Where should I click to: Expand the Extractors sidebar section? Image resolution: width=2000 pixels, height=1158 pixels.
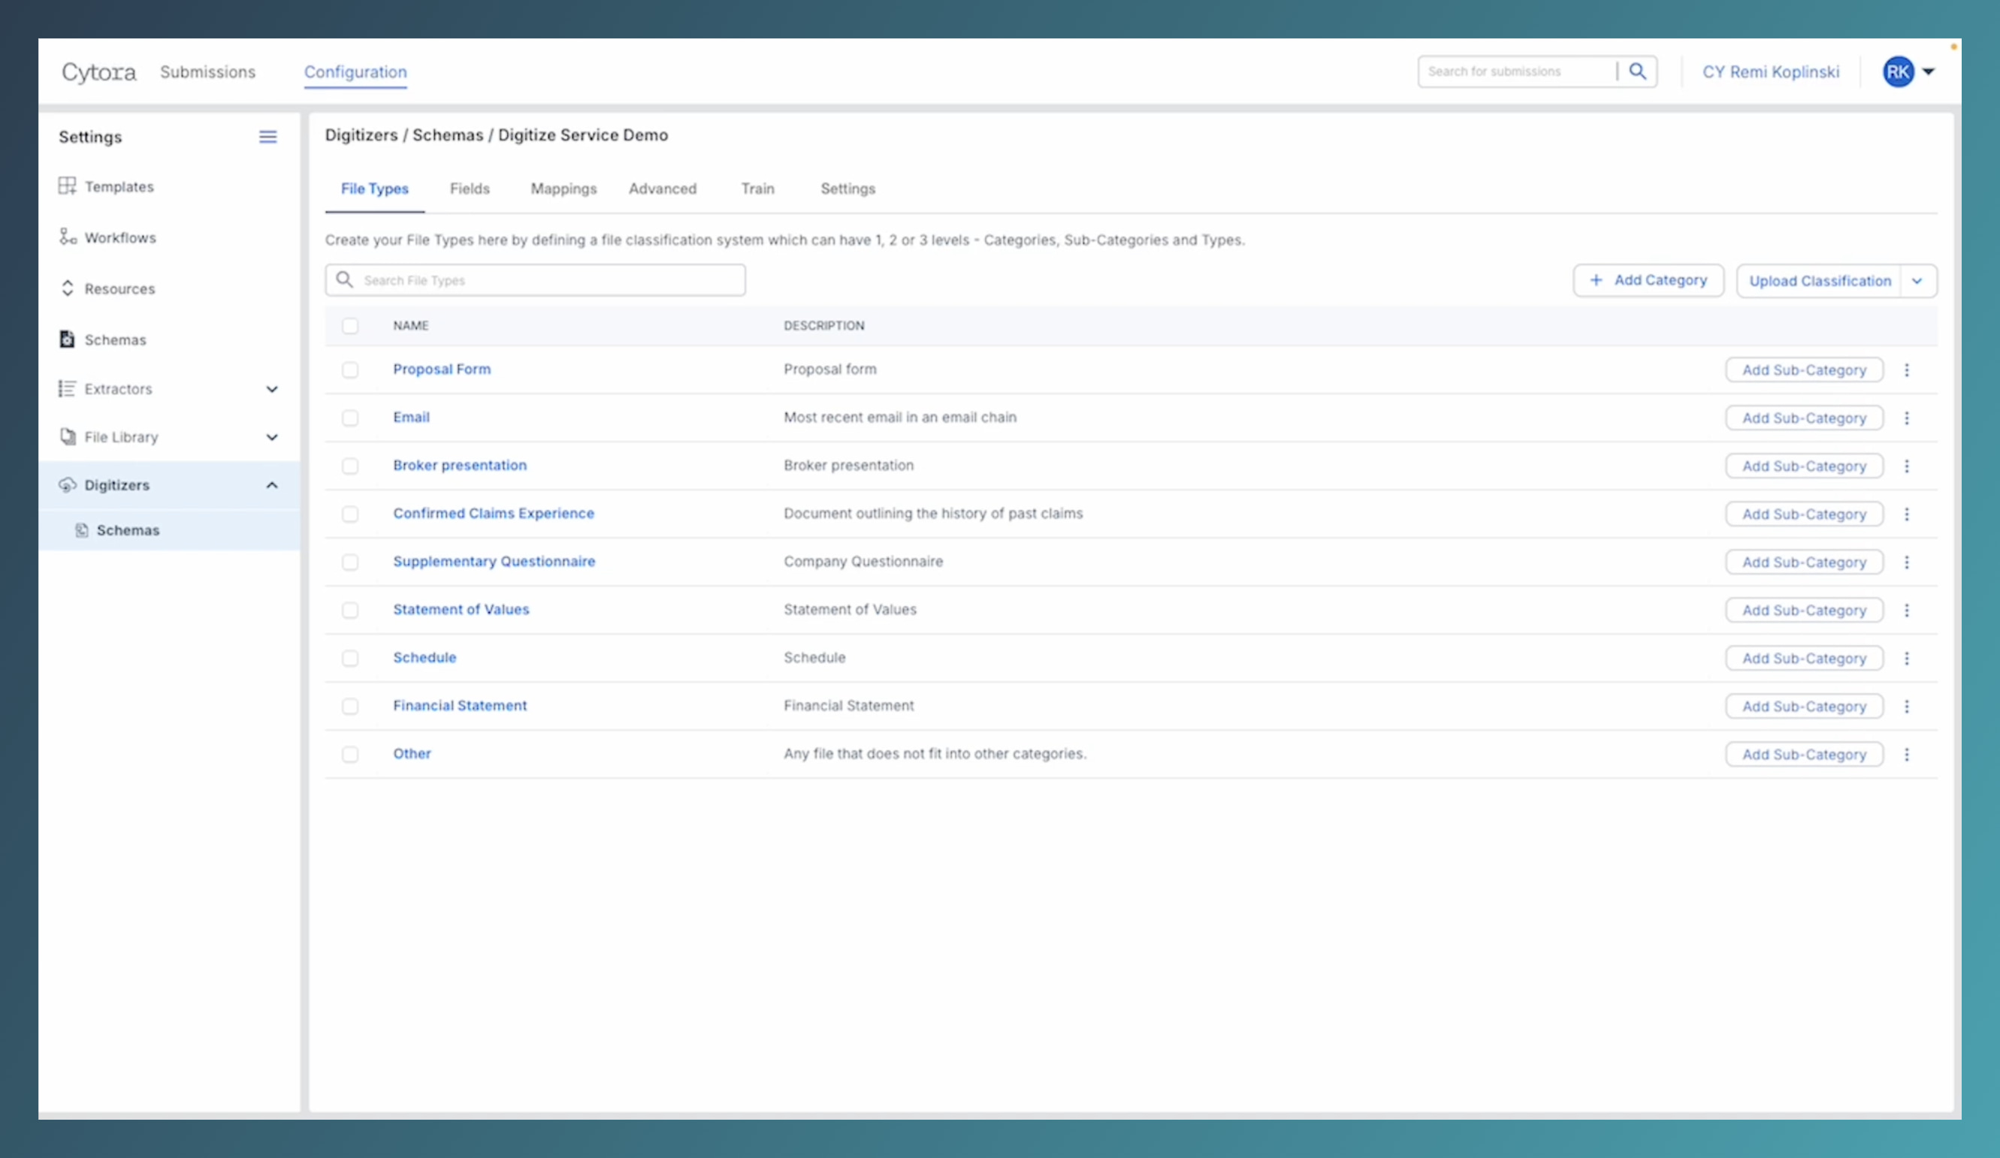pyautogui.click(x=271, y=390)
